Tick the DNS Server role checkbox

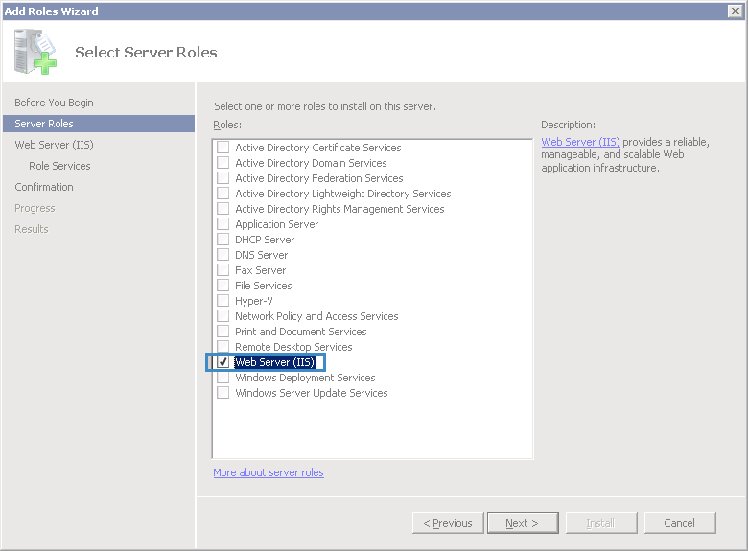click(x=223, y=255)
